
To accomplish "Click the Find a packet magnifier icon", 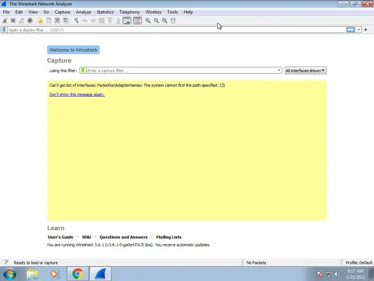I will point(76,20).
